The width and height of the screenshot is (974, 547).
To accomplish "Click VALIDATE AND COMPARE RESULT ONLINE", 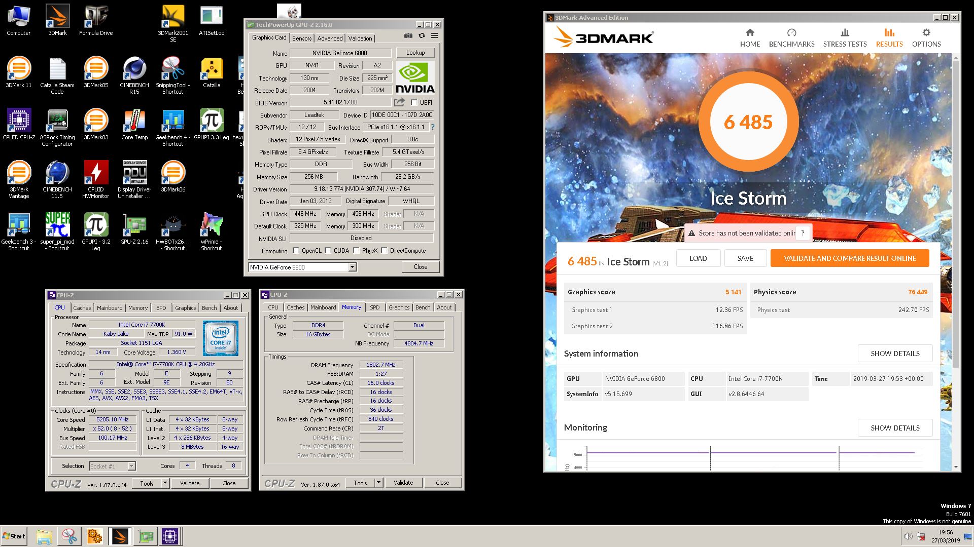I will pyautogui.click(x=850, y=258).
